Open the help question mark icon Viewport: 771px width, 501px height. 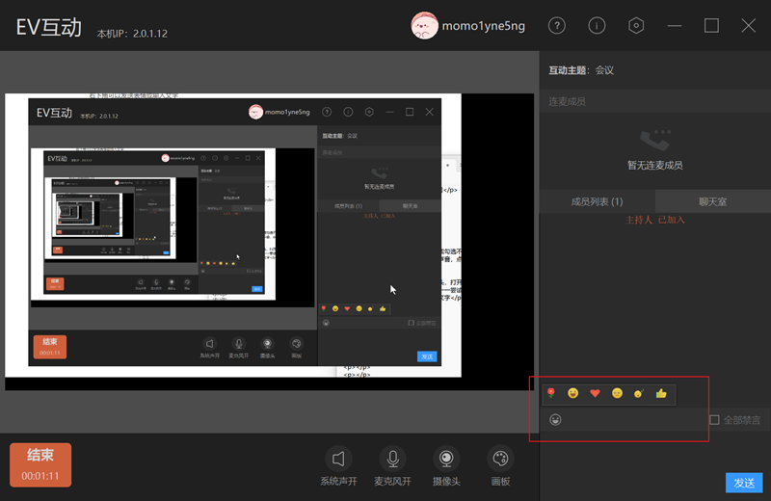pyautogui.click(x=557, y=26)
